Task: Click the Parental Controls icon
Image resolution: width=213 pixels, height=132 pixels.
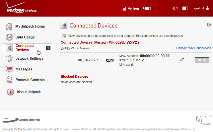Action: pos(9,80)
